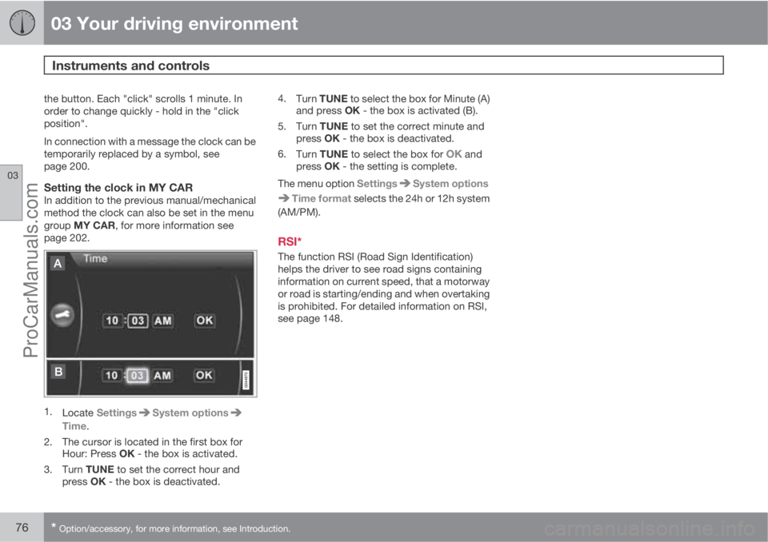
Task: Click the AM box in panel A
Action: point(162,321)
